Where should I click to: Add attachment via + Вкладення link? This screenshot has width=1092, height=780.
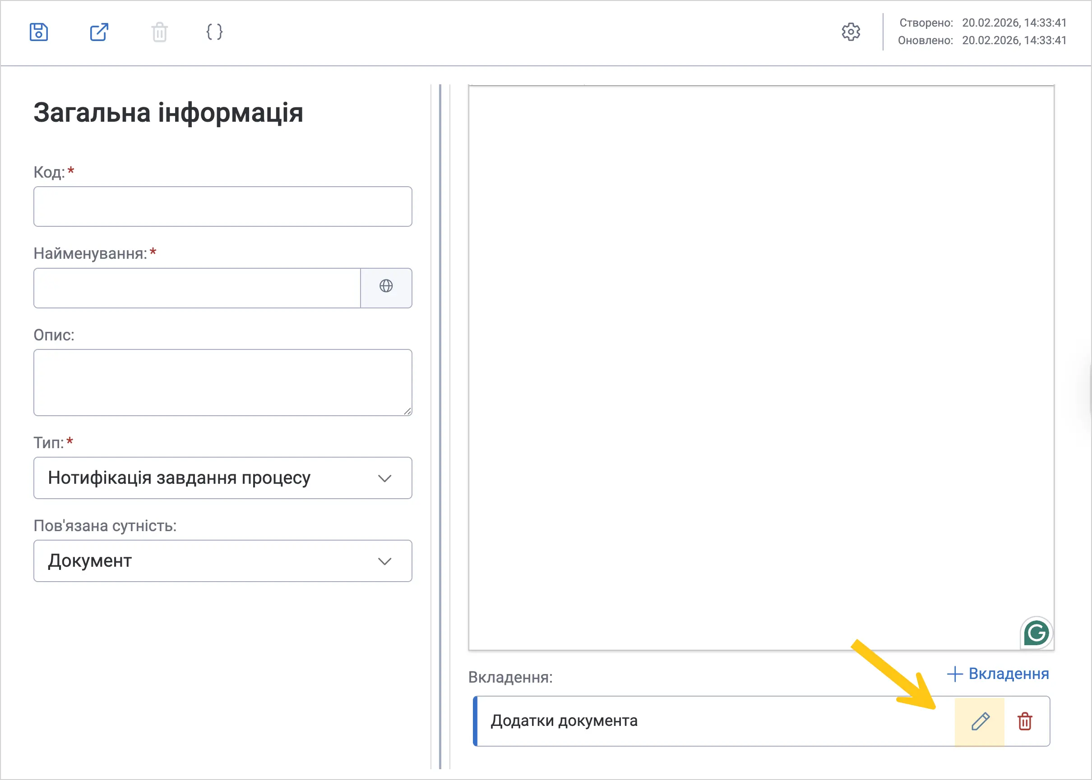tap(998, 674)
